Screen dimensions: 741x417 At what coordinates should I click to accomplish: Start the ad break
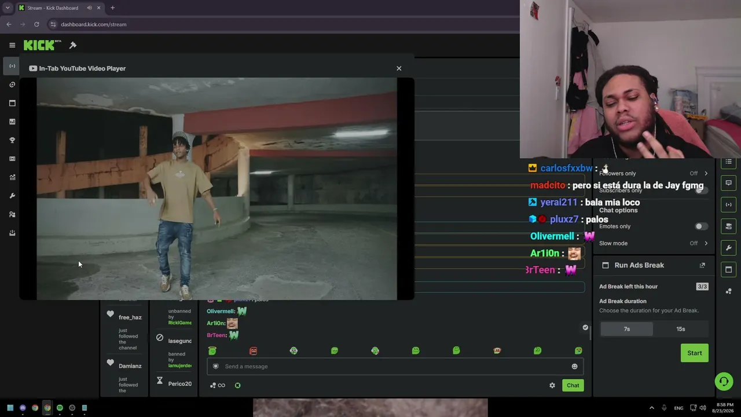pos(695,353)
